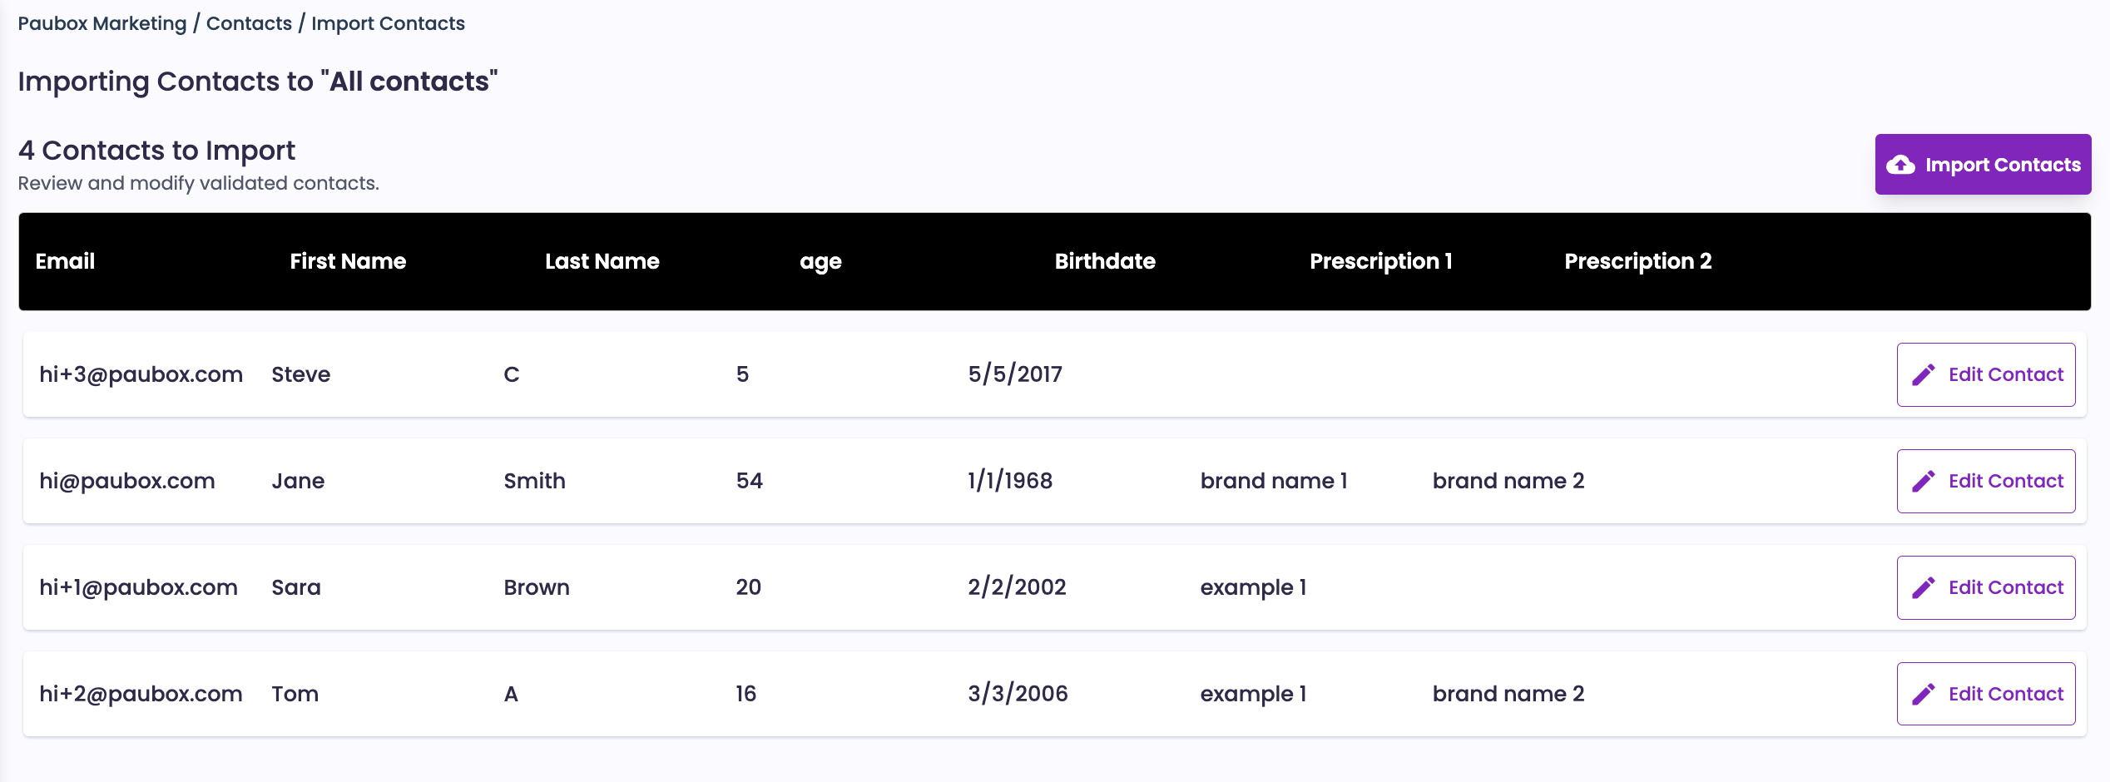
Task: Edit Contact for hi+2@paubox.com
Action: (x=1986, y=694)
